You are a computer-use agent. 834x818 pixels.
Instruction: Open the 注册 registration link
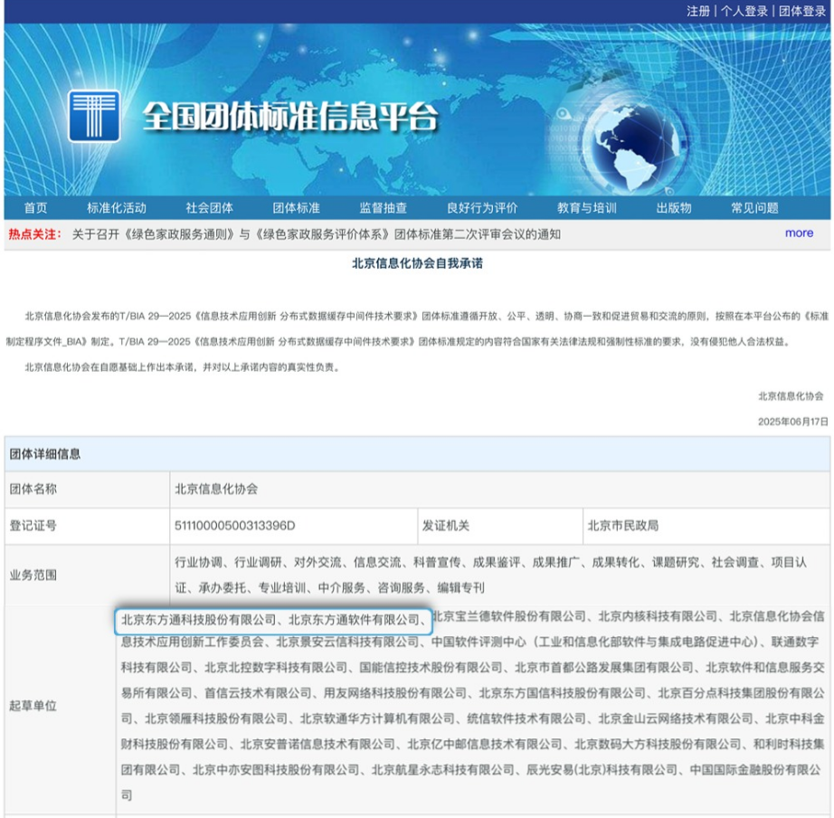tap(697, 11)
